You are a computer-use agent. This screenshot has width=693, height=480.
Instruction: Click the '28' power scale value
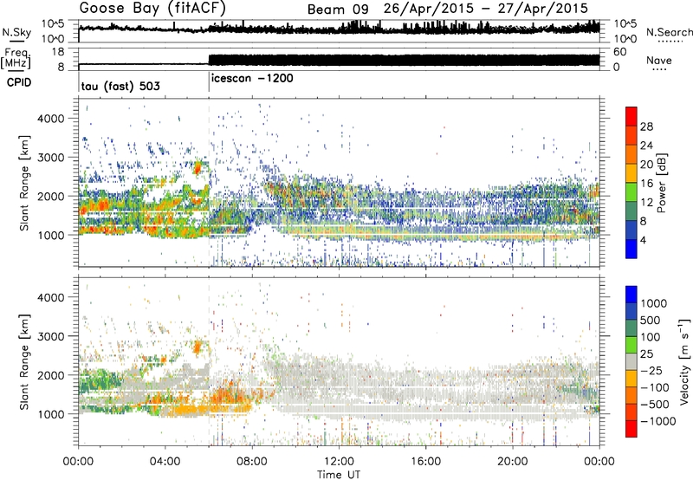(x=646, y=126)
